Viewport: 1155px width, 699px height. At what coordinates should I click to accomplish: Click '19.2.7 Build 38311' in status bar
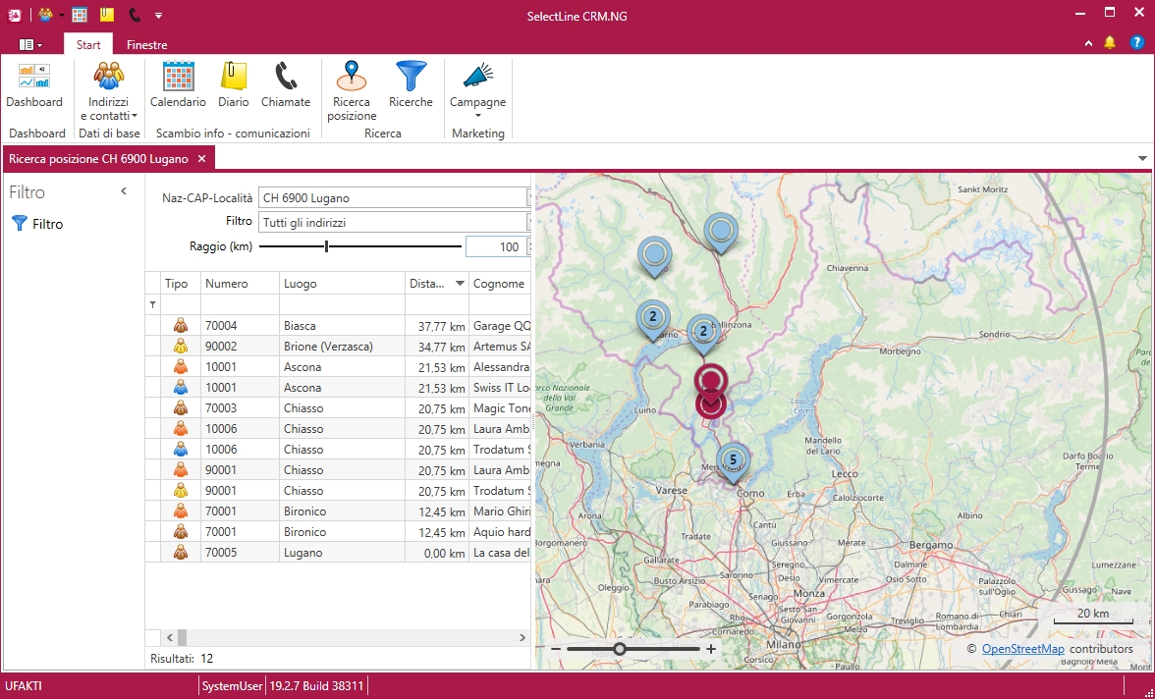[316, 685]
